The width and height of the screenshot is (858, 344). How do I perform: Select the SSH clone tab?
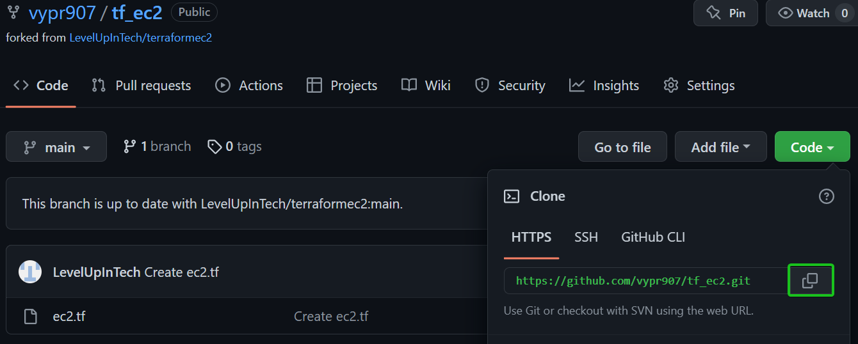[586, 237]
